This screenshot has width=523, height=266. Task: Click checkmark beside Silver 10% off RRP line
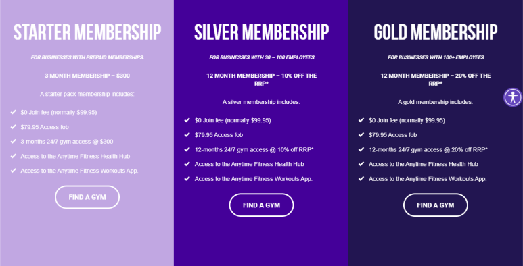click(187, 149)
